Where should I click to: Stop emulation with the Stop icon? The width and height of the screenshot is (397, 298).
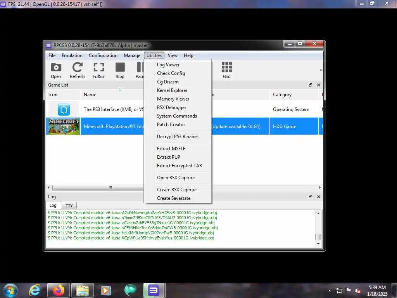(120, 70)
